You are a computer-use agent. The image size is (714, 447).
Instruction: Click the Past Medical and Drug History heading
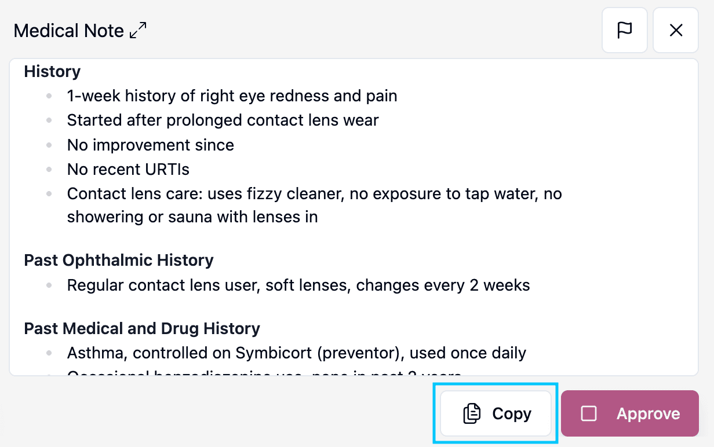coord(142,329)
